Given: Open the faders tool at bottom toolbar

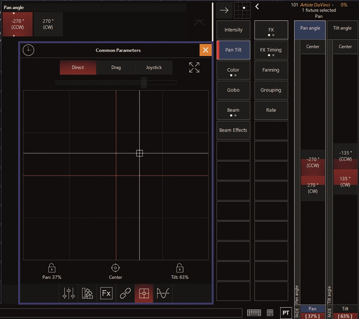Looking at the screenshot, I should [x=69, y=293].
